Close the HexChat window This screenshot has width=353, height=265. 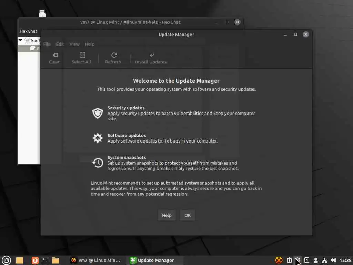[x=237, y=22]
